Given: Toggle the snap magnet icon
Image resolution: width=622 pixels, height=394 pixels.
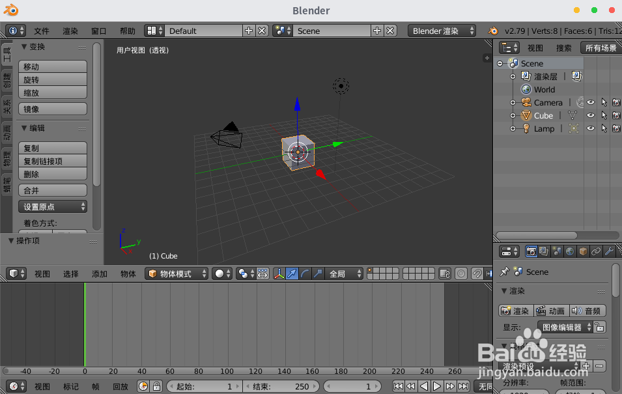Looking at the screenshot, I should pos(477,274).
